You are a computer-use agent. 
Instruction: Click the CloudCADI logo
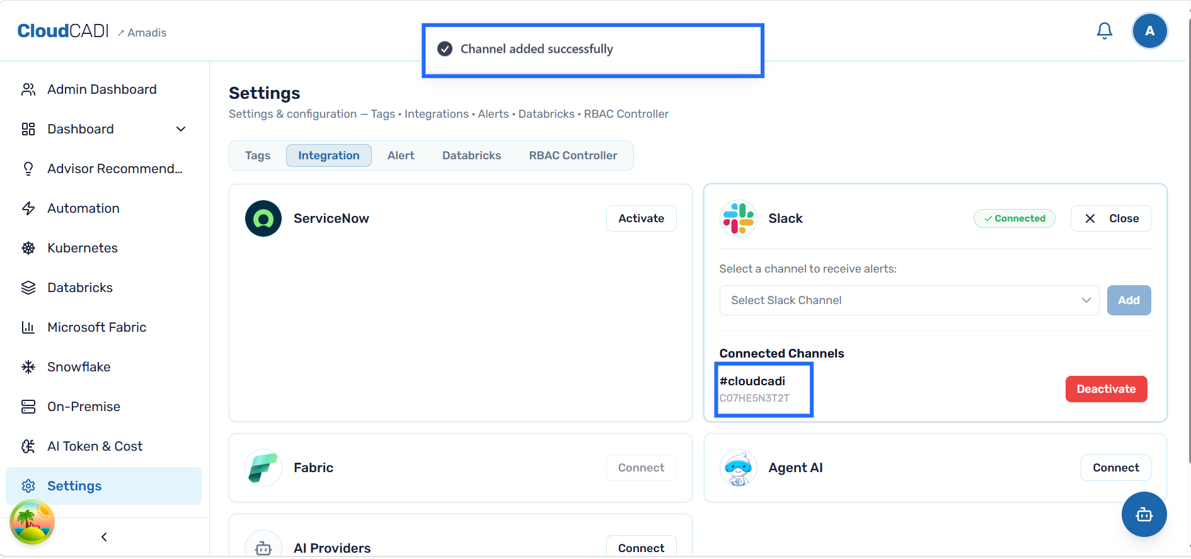(63, 31)
